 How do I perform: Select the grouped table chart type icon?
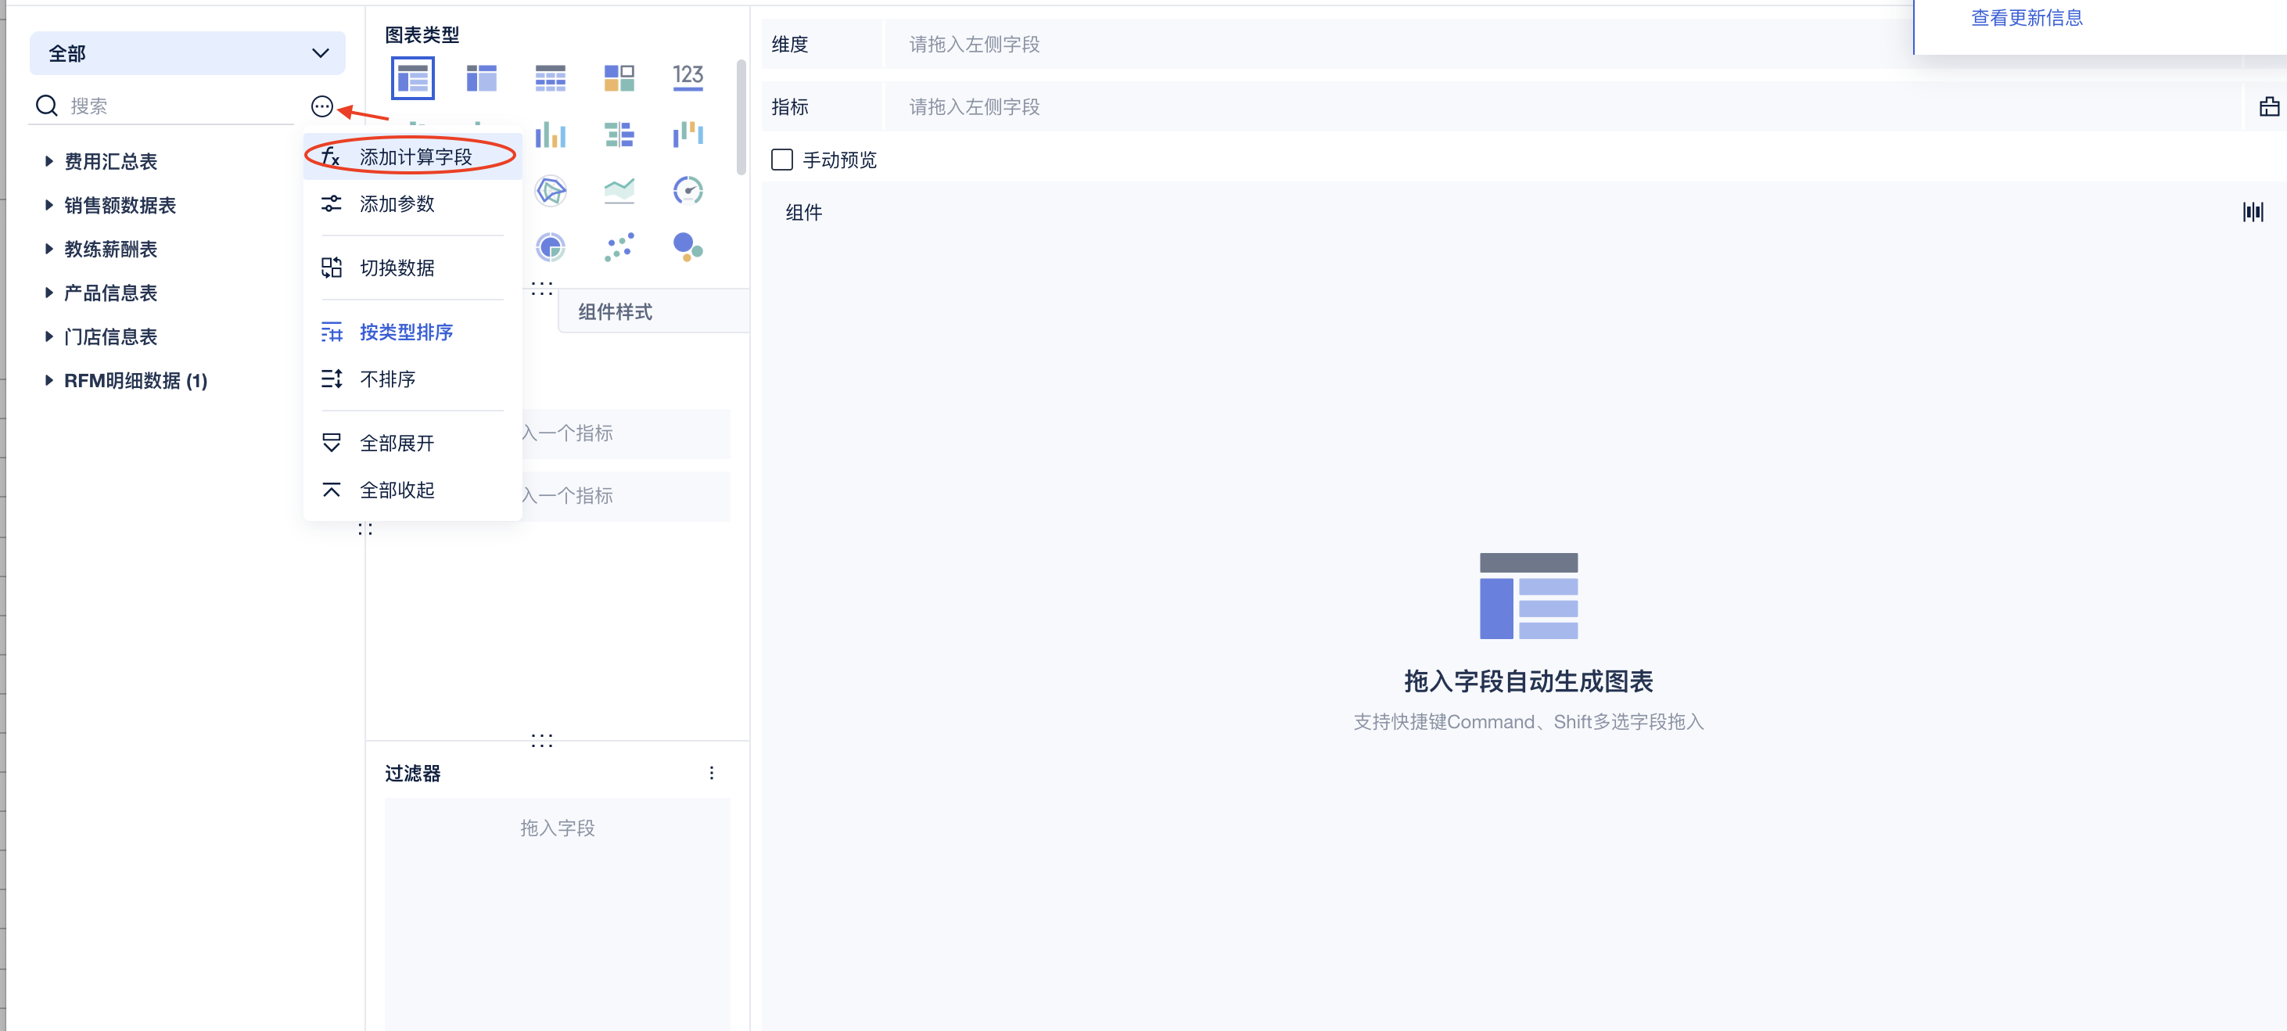412,78
